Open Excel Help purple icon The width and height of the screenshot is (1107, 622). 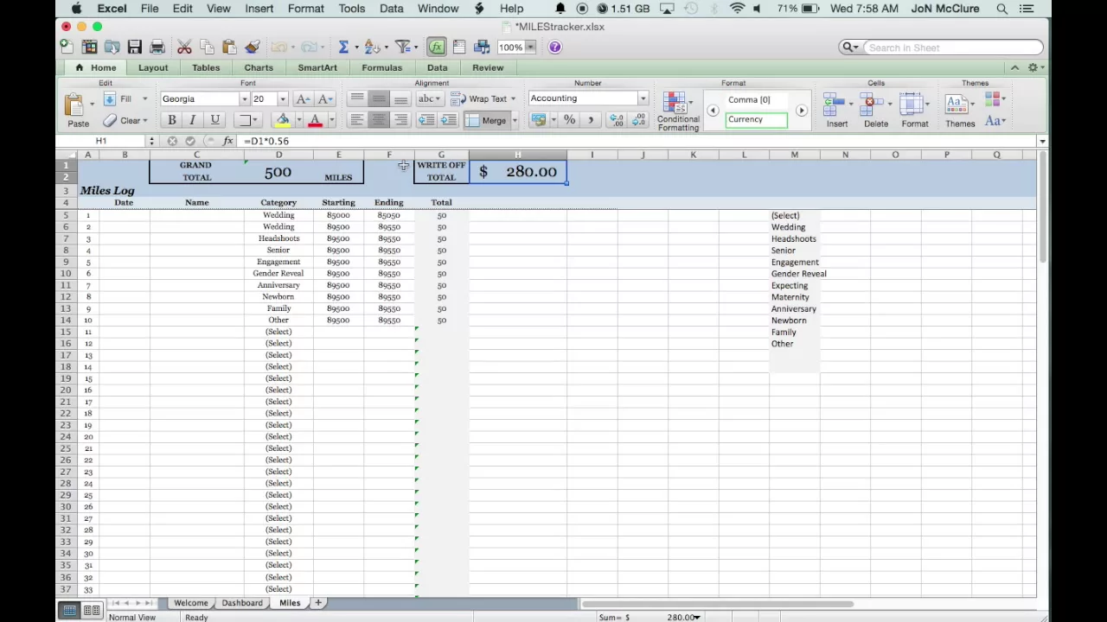point(555,47)
